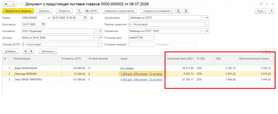This screenshot has width=278, height=114.
Task: Open the Без акциза link in row 1
Action: [x=127, y=68]
